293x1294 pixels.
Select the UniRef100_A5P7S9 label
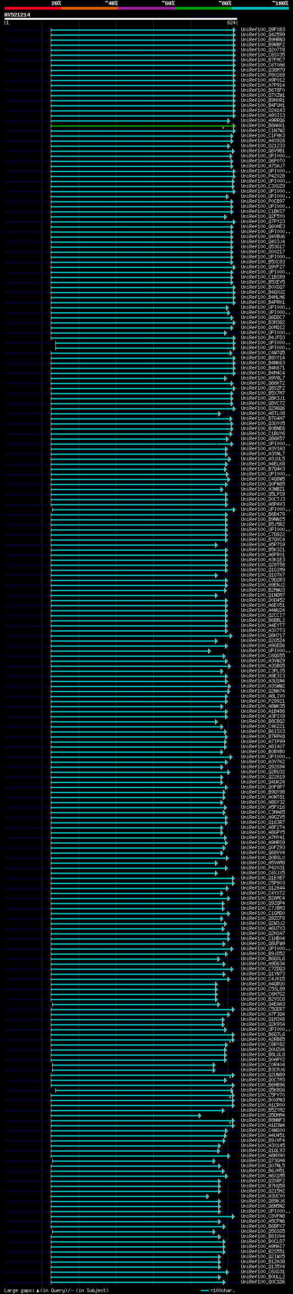click(262, 544)
